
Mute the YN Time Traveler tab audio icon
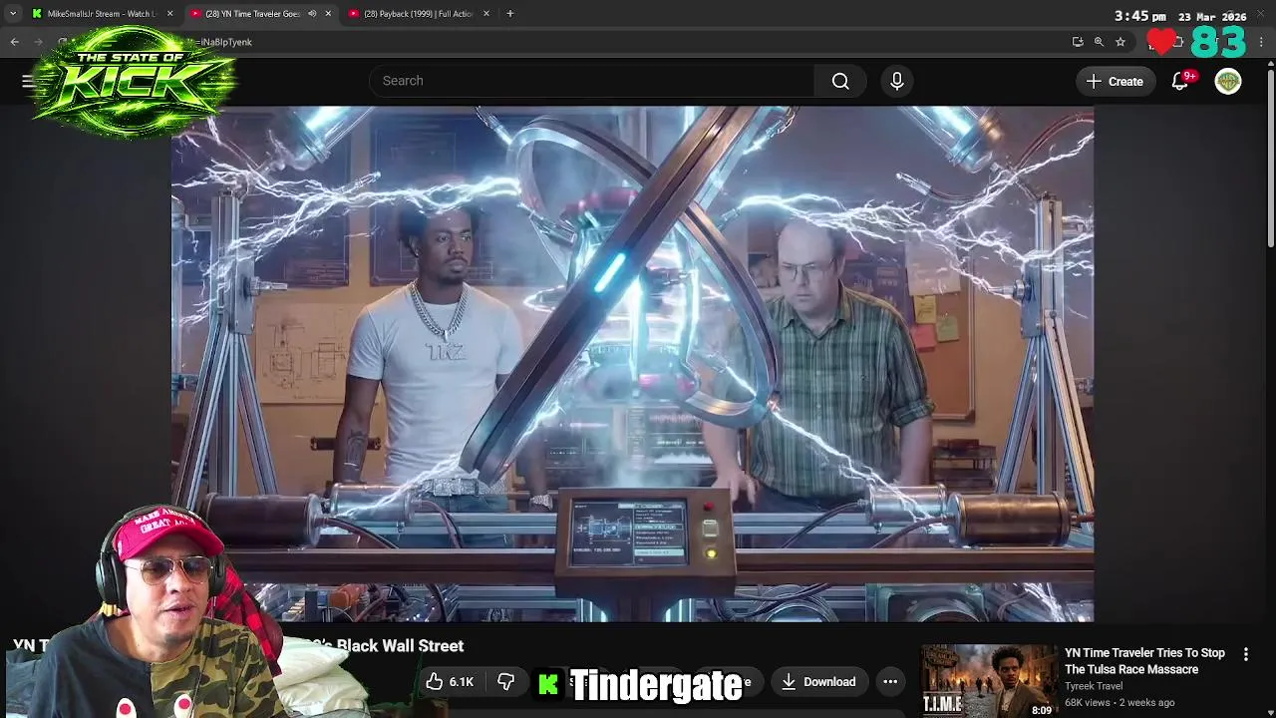pyautogui.click(x=312, y=14)
